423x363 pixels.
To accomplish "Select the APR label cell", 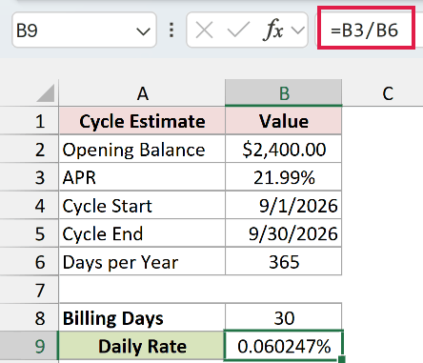I will [142, 177].
